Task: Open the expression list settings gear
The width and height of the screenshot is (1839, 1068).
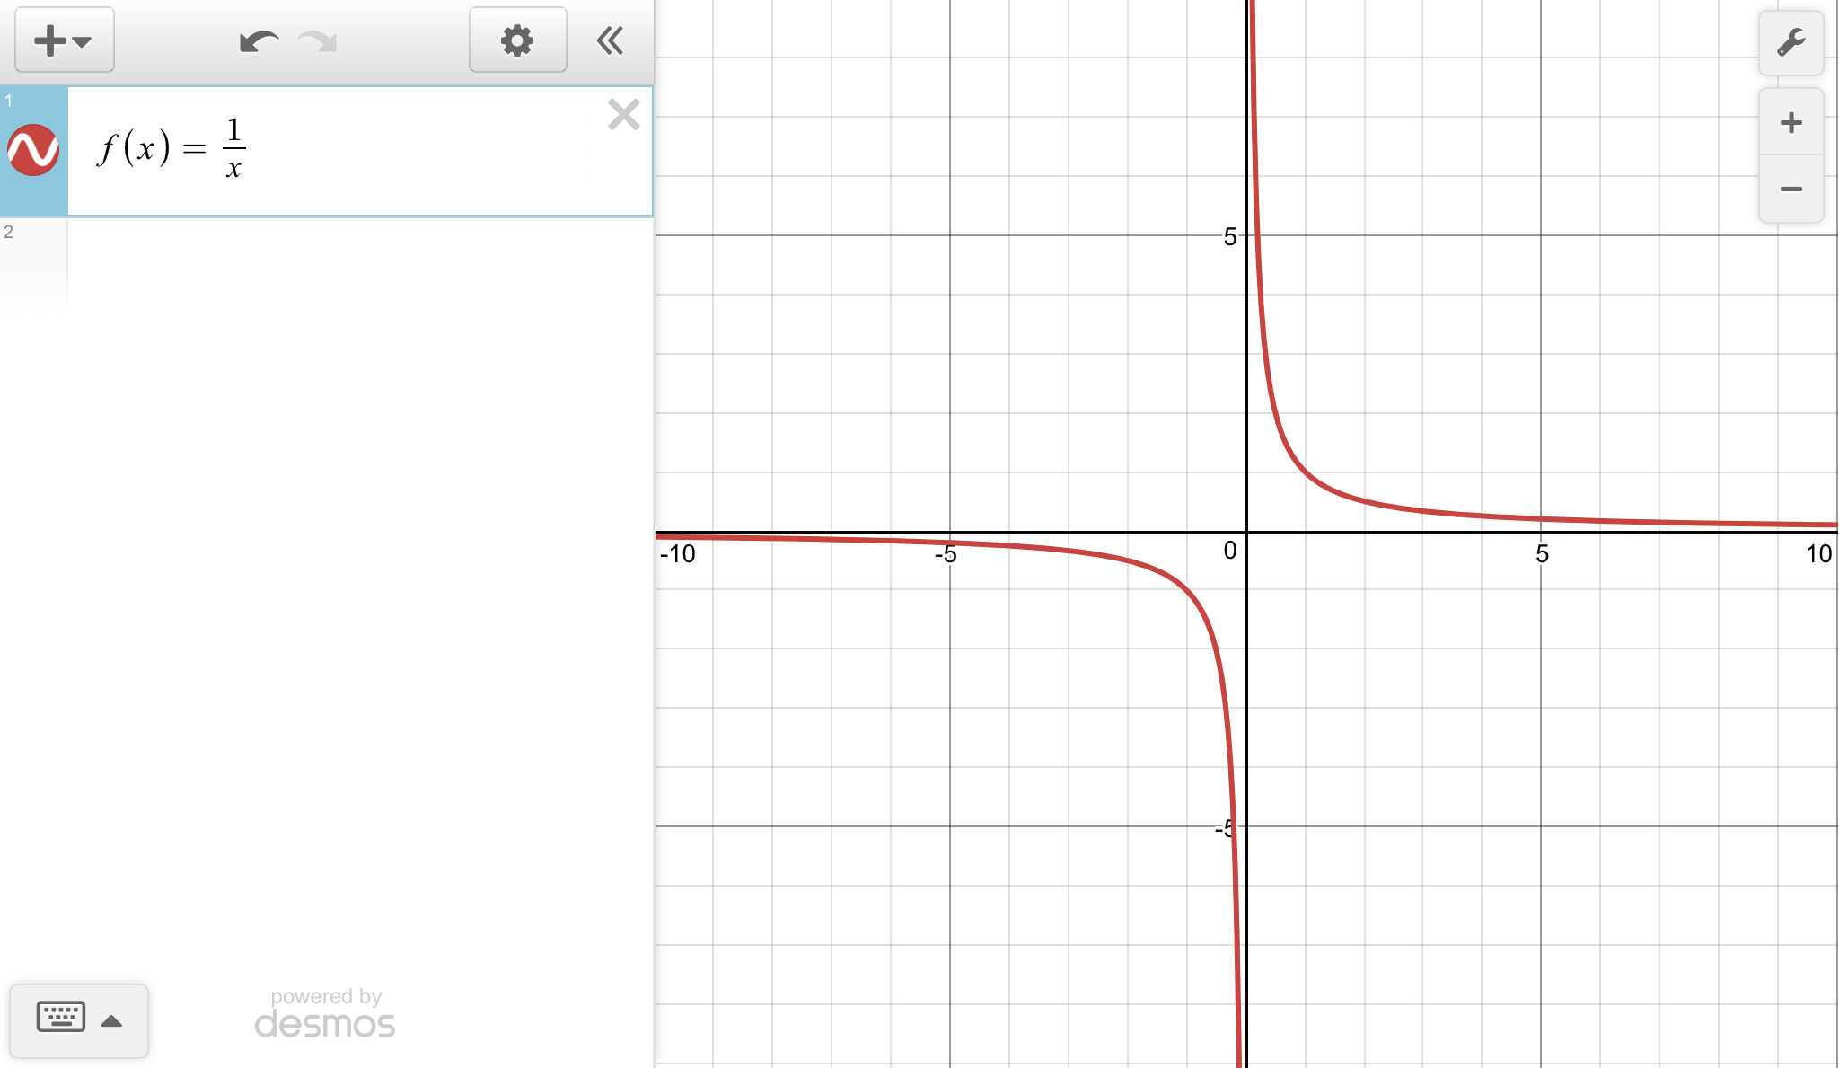Action: (517, 40)
